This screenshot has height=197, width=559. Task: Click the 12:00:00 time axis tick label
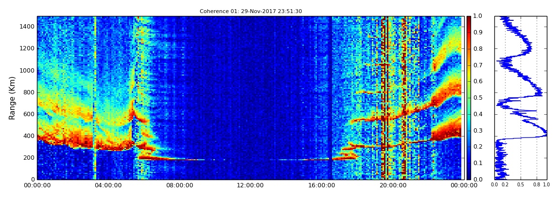pos(249,185)
